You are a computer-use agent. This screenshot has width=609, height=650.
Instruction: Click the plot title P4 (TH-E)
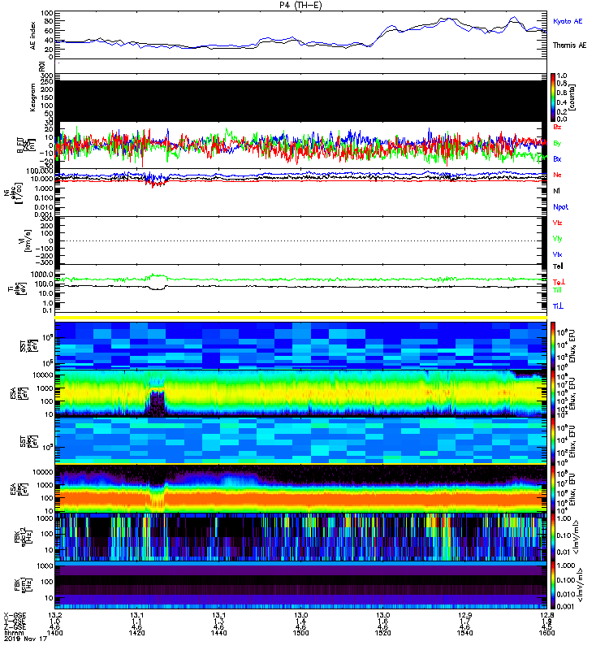click(x=300, y=5)
